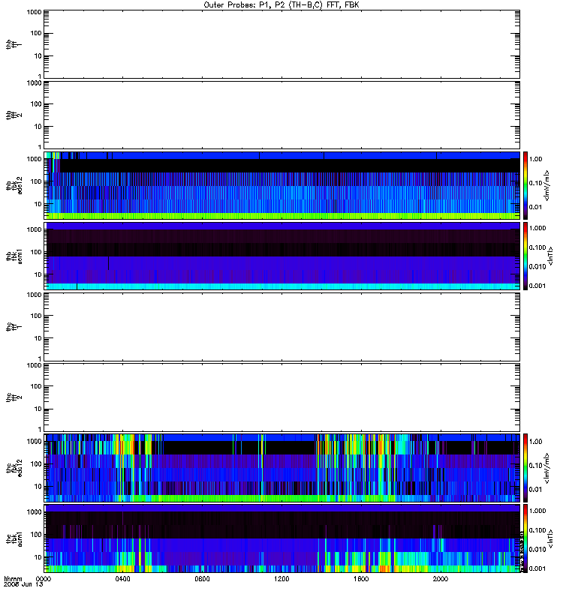The image size is (563, 600).
Task: Click the thb fbk edc12 panel y-axis label
Action: [x=14, y=185]
